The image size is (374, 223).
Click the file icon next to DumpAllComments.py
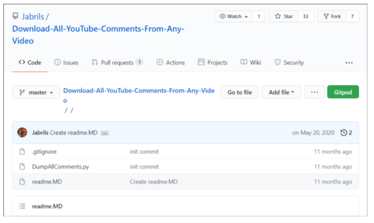(22, 167)
